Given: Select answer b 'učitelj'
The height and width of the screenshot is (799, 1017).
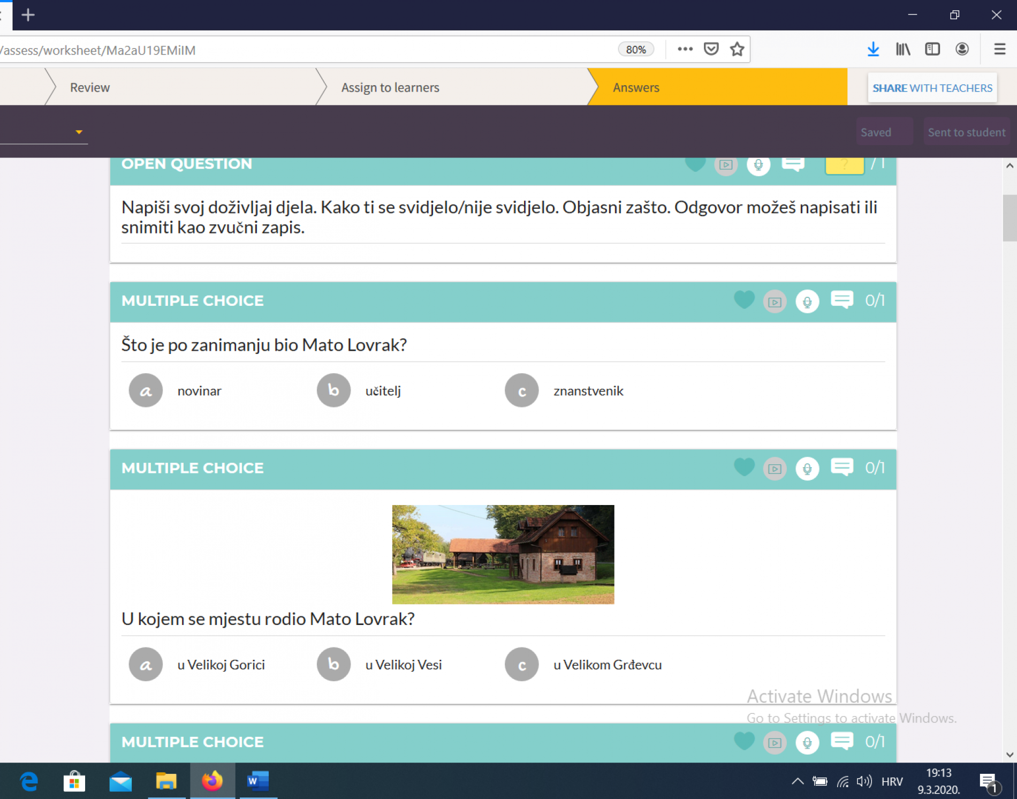Looking at the screenshot, I should (333, 391).
